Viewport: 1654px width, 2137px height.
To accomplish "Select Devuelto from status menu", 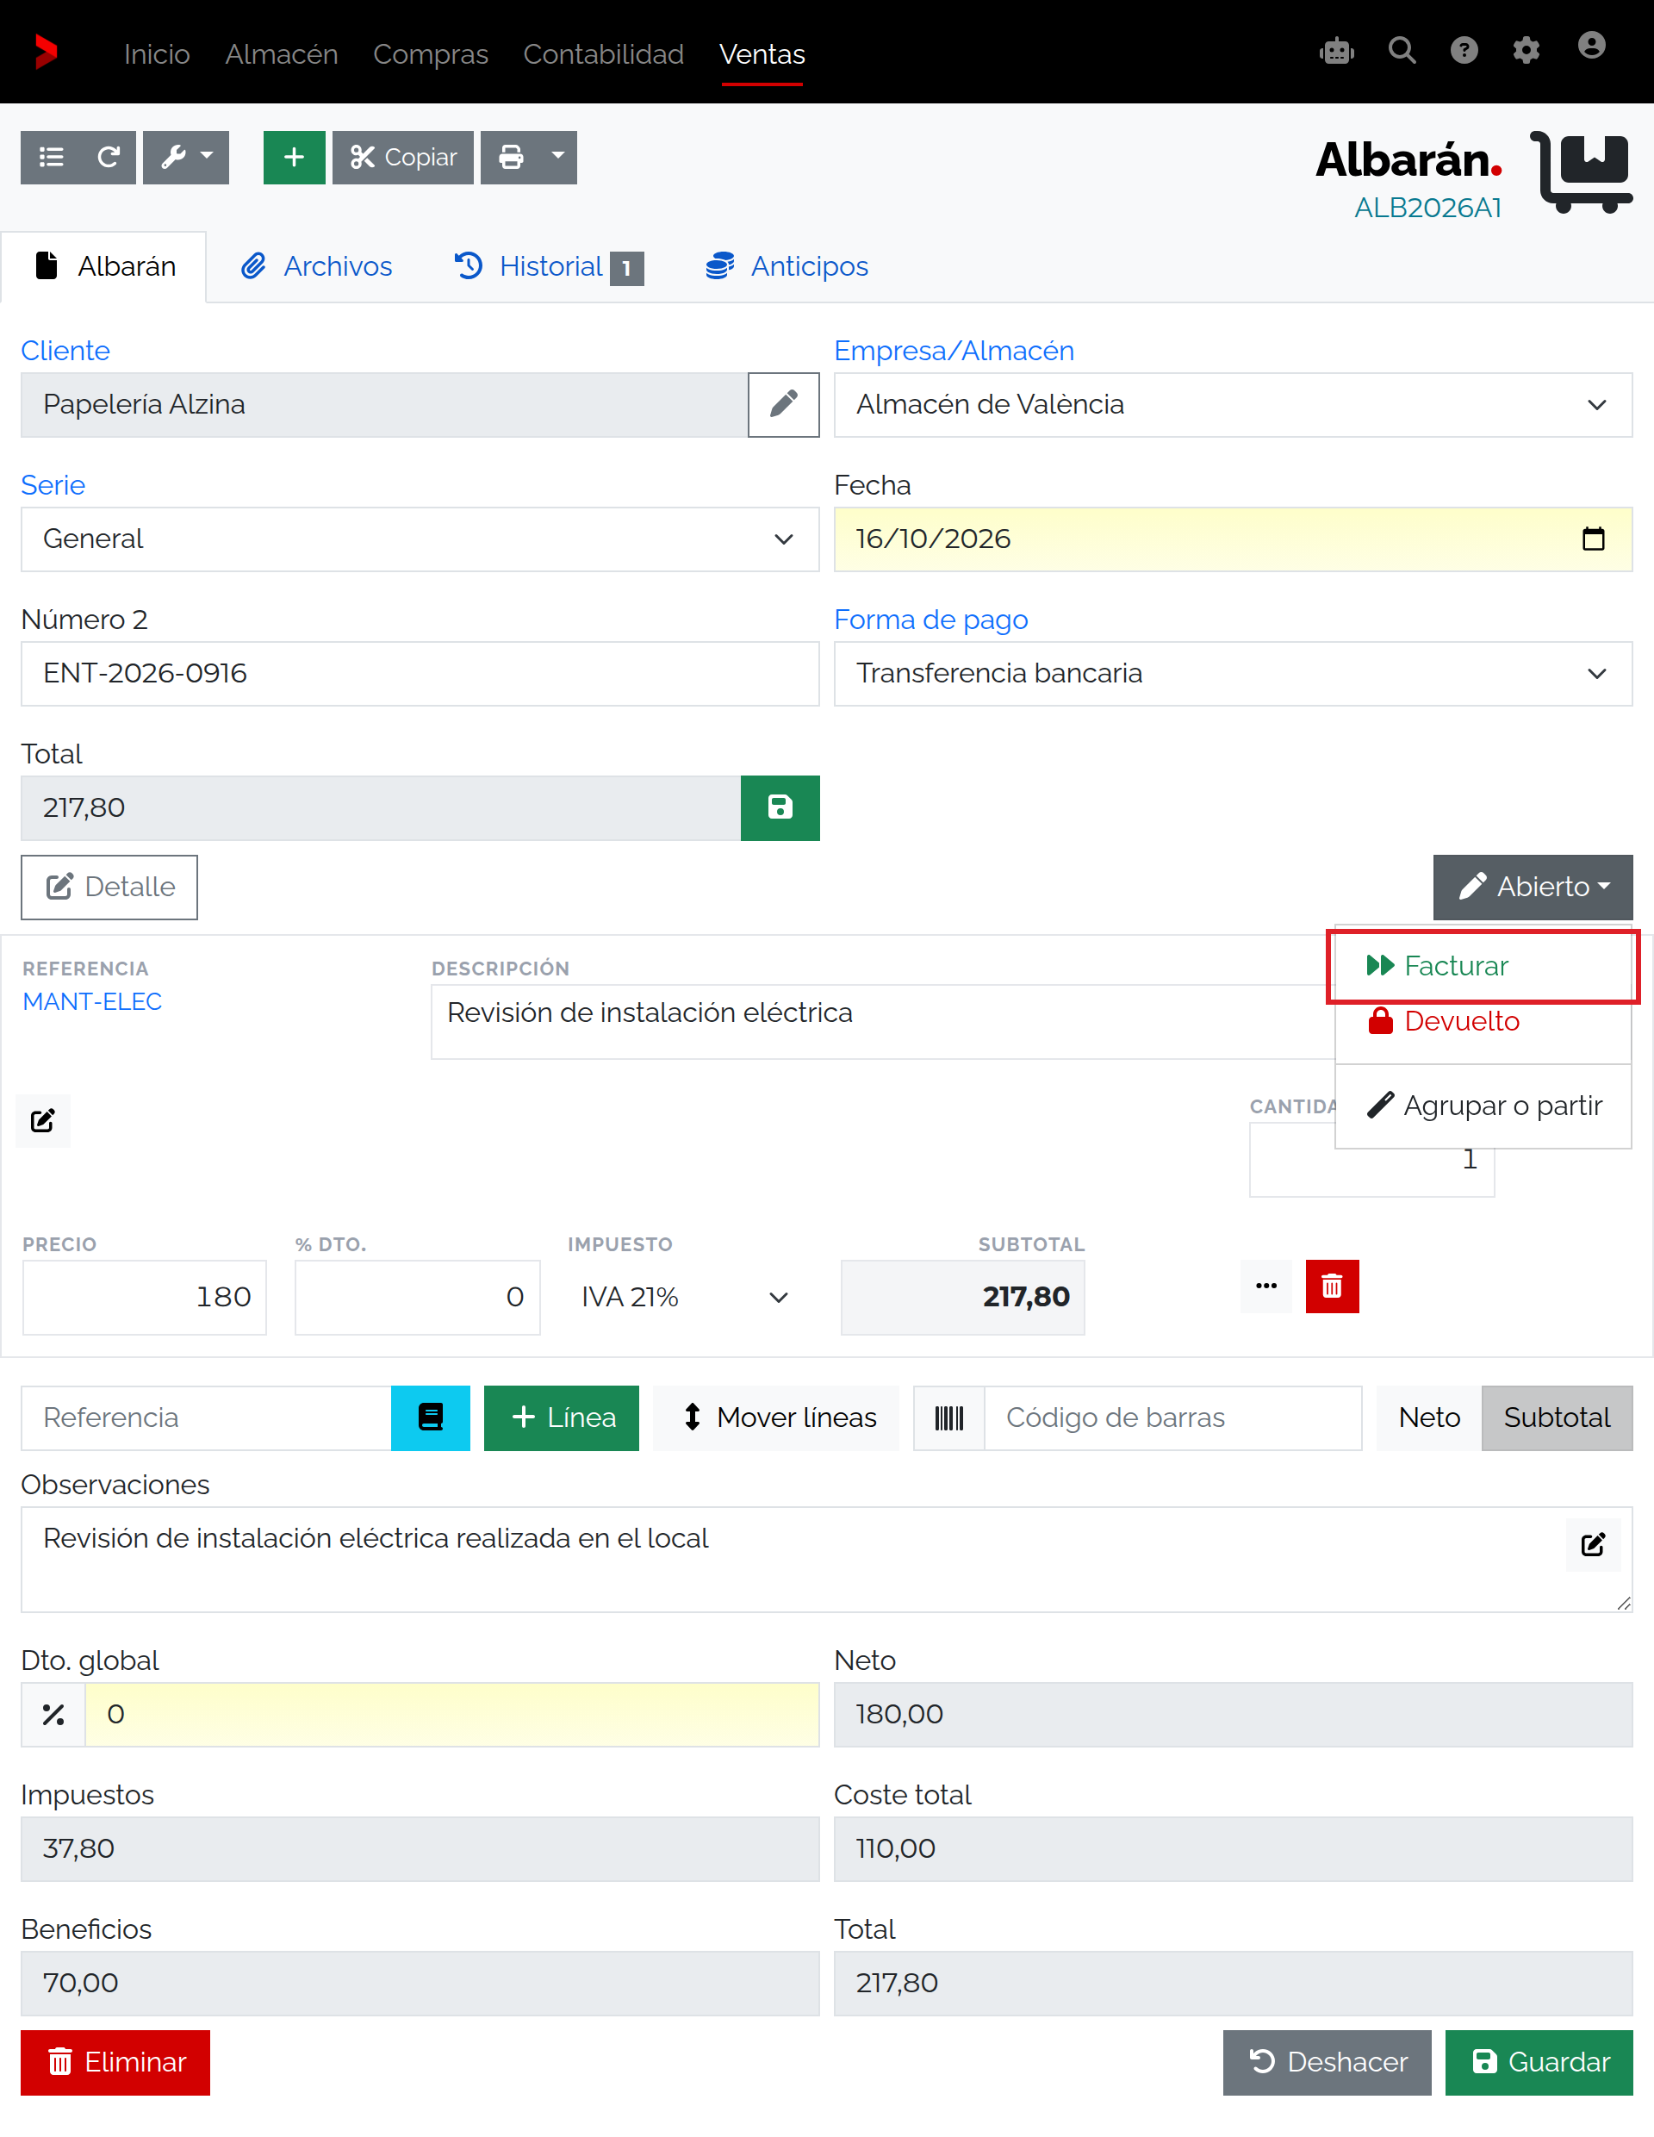I will click(x=1482, y=1021).
